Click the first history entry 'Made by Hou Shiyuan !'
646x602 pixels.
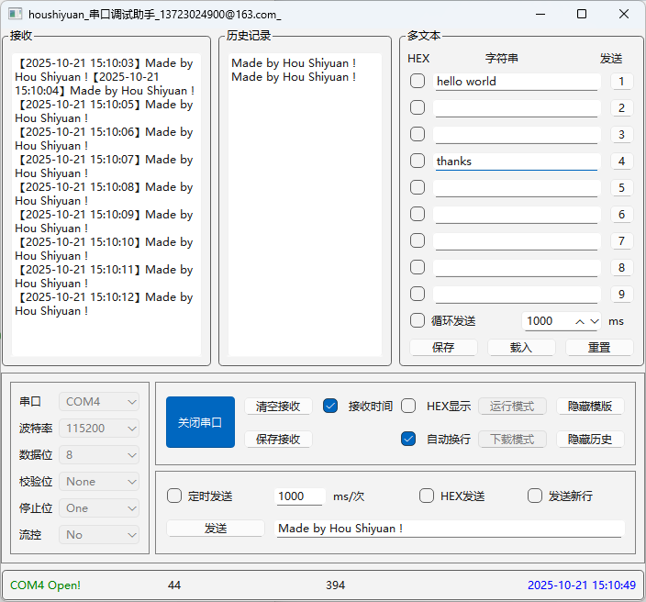click(294, 63)
